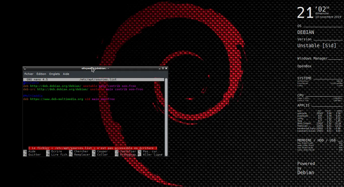Click the '#Unstable' comment line in nano
The width and height of the screenshot is (344, 187).
click(31, 83)
